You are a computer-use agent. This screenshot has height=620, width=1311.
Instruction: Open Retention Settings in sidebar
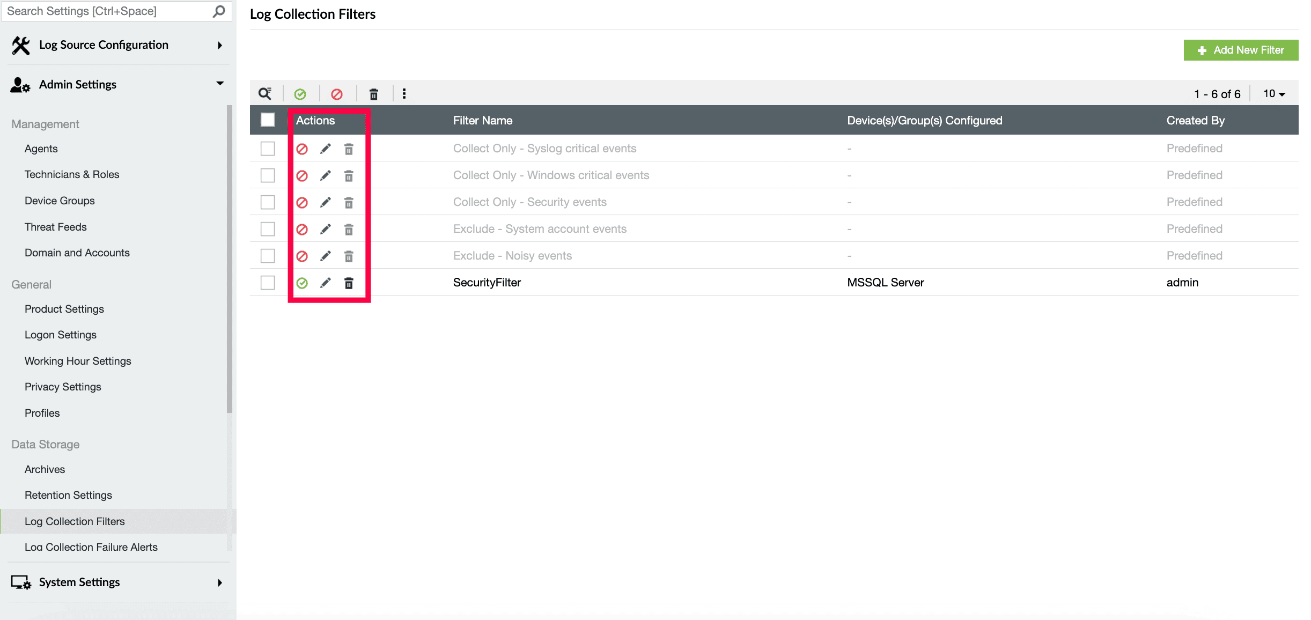pos(68,495)
